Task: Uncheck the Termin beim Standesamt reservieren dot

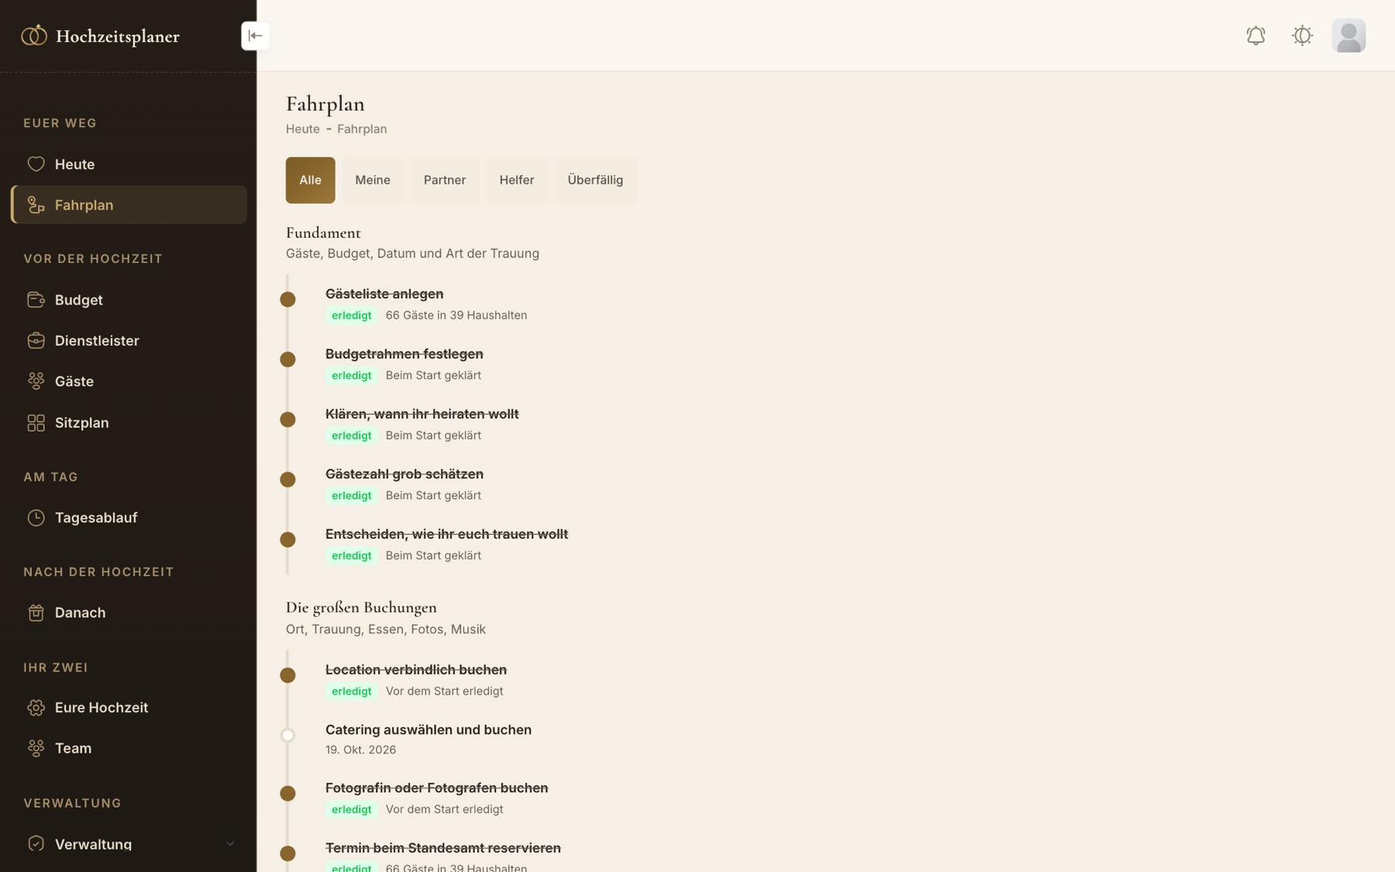Action: [288, 853]
